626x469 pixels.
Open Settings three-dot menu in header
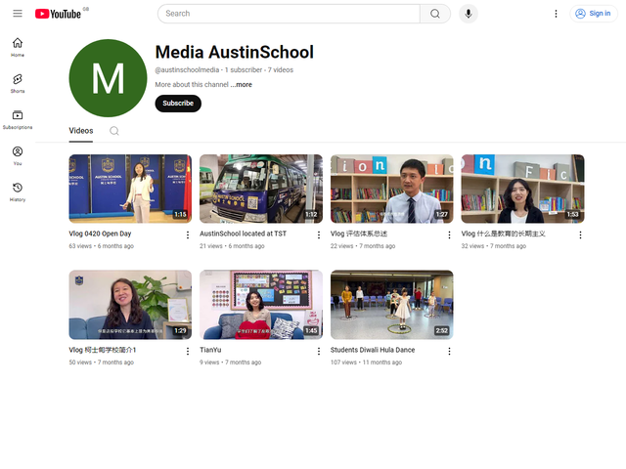[556, 14]
